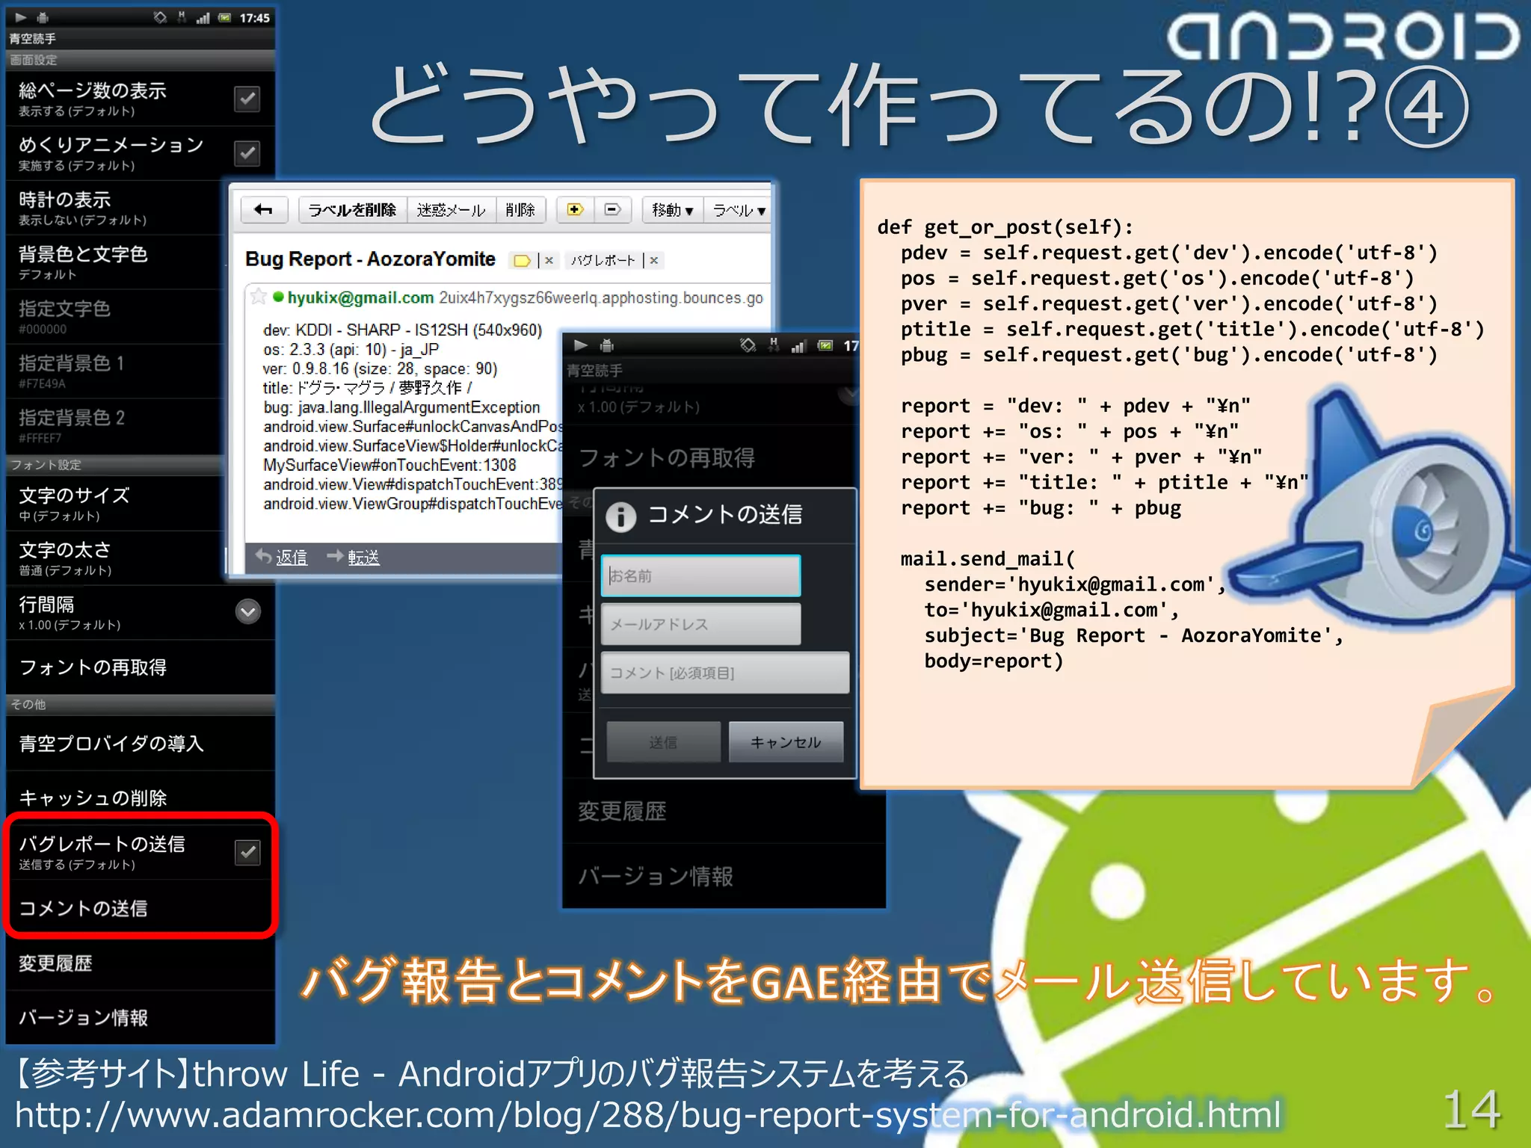Expand the 行間隔 dropdown arrow

(x=248, y=611)
